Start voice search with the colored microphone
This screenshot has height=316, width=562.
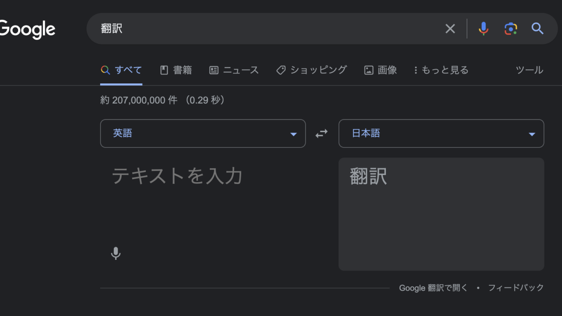(x=483, y=29)
